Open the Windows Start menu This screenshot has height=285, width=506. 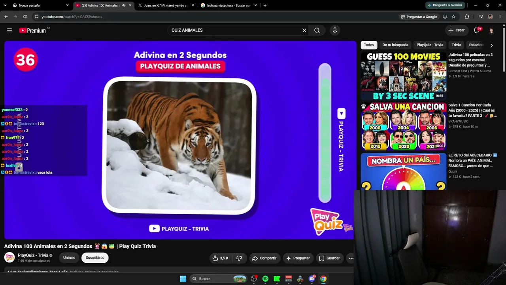pyautogui.click(x=183, y=279)
